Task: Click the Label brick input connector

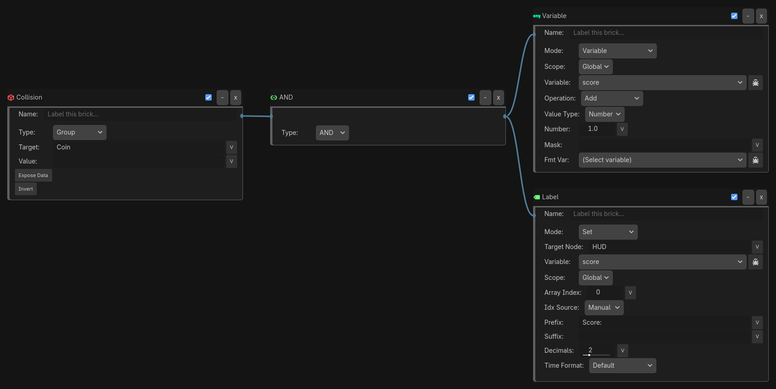Action: pyautogui.click(x=534, y=216)
